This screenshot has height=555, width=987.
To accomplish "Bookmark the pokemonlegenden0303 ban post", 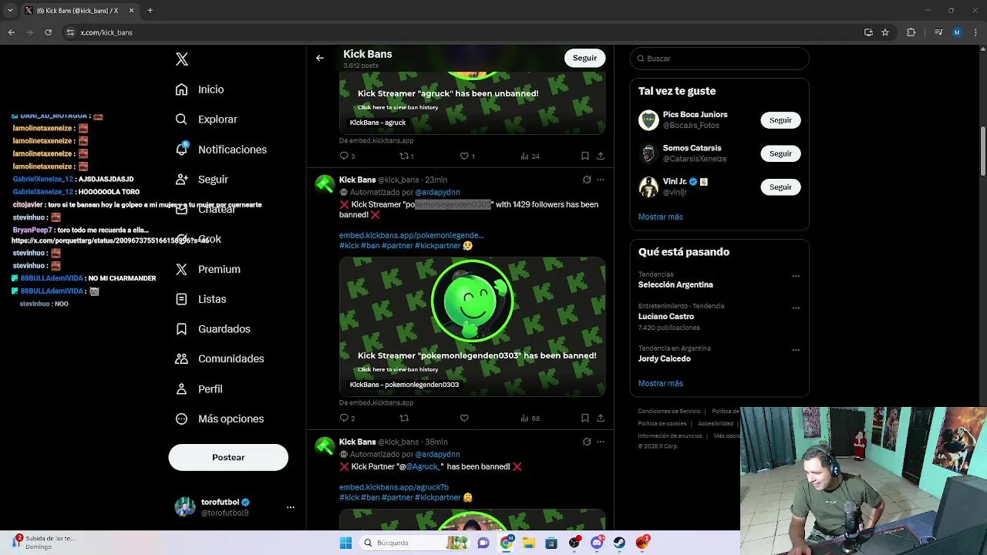I will coord(585,418).
